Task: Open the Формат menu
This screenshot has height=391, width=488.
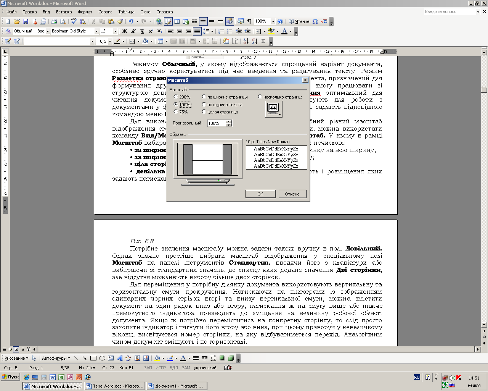Action: (85, 12)
